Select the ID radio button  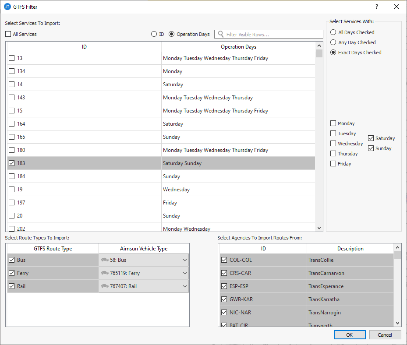[x=154, y=34]
